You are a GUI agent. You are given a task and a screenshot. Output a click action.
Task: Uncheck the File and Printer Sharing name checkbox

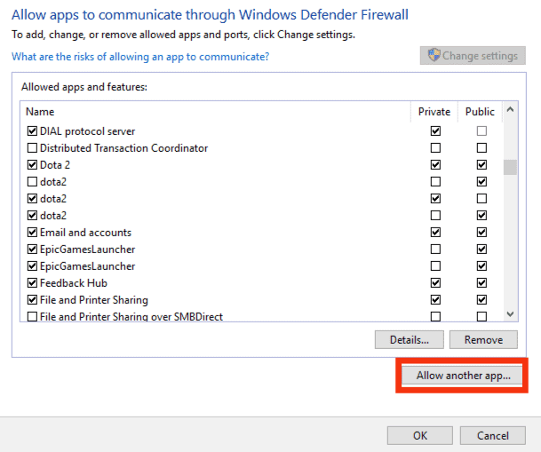click(32, 300)
